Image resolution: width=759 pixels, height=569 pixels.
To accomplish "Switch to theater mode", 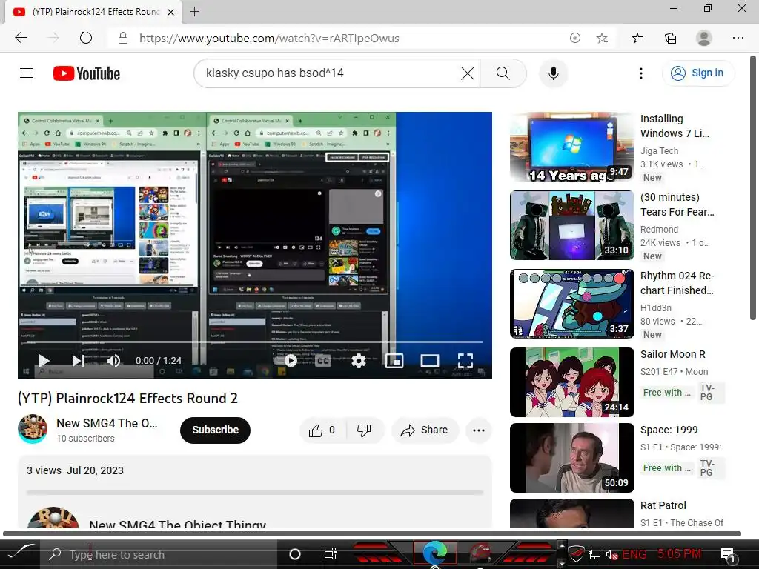I will [430, 361].
